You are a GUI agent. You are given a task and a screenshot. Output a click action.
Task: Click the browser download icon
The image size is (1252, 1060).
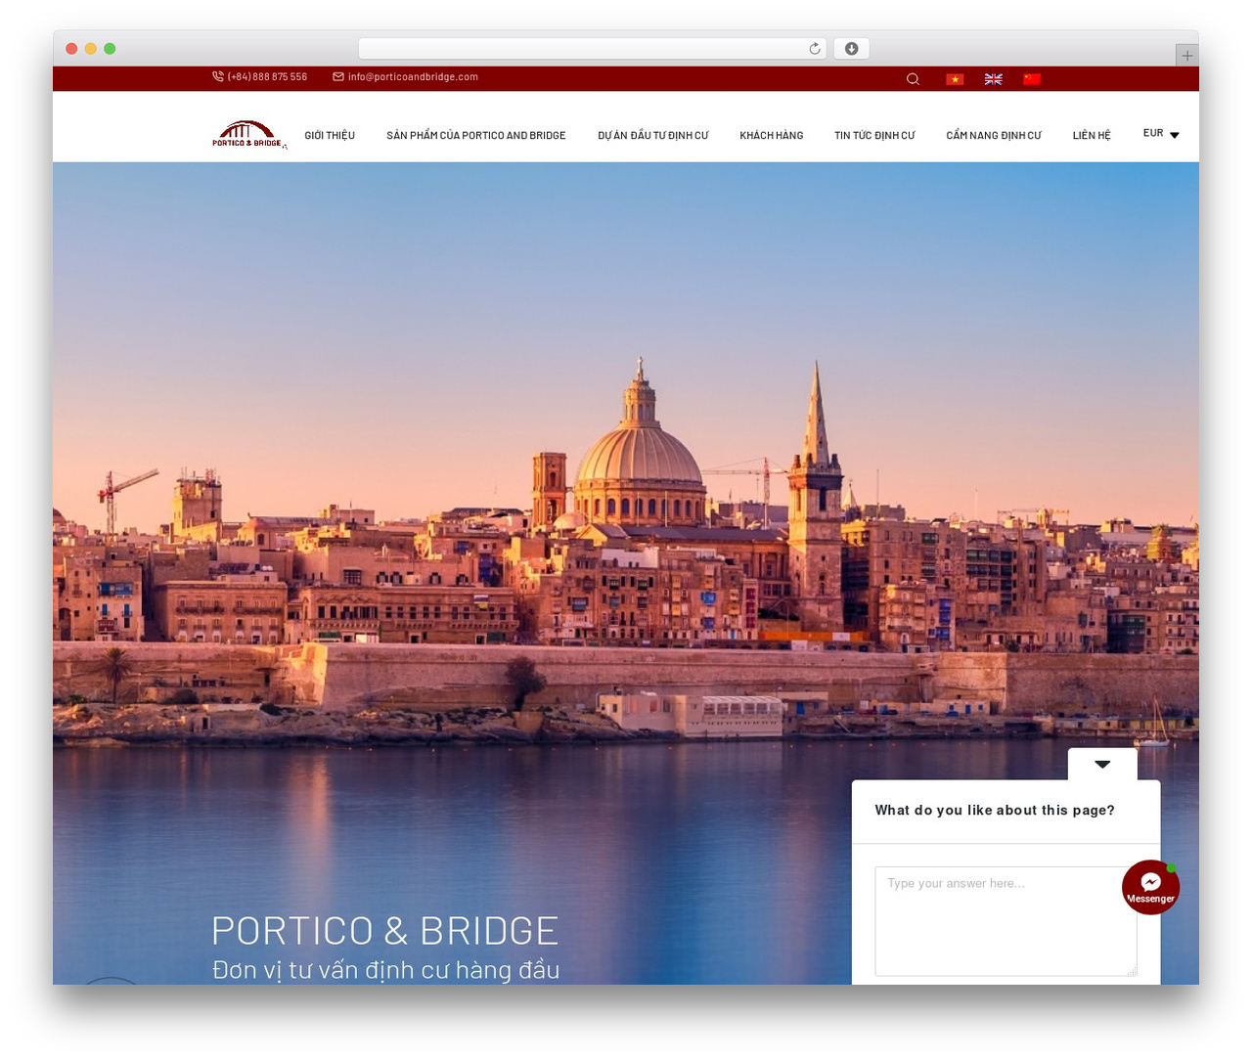click(x=851, y=49)
